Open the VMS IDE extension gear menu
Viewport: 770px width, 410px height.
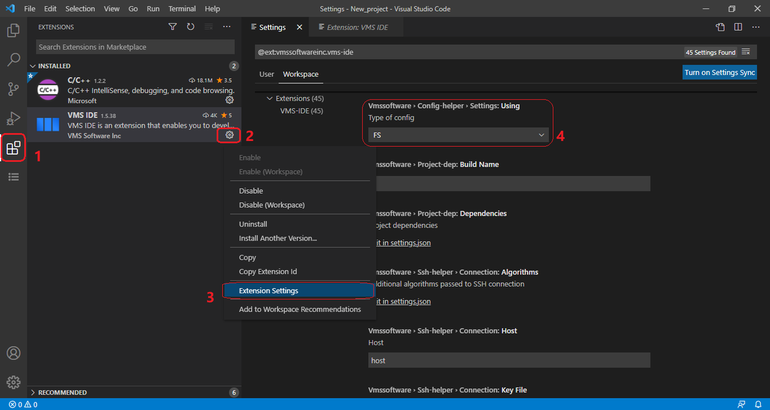[x=229, y=135]
